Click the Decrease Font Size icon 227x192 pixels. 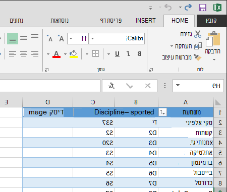(x=49, y=38)
